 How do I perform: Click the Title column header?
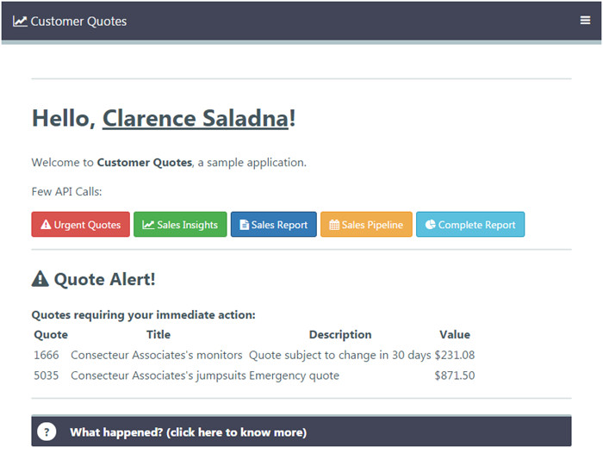pyautogui.click(x=158, y=334)
